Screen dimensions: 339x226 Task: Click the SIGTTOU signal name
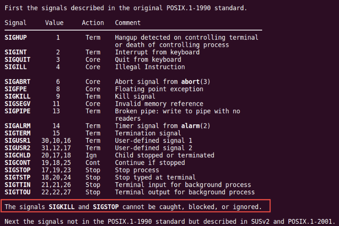(x=18, y=192)
